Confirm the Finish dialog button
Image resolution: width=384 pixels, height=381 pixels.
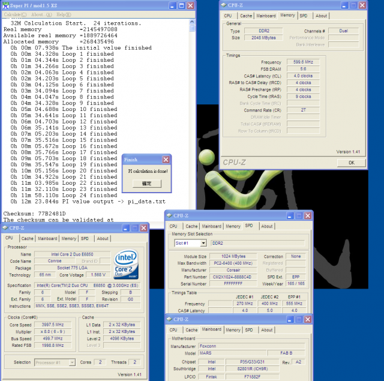click(146, 184)
